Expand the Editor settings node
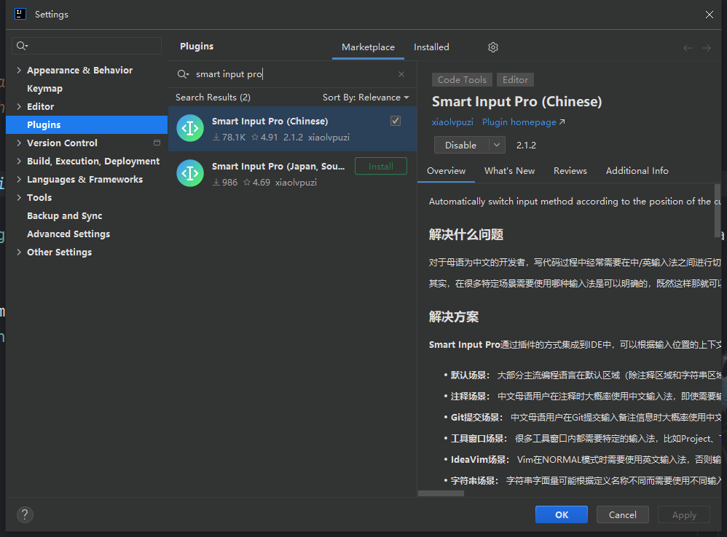 click(x=19, y=106)
